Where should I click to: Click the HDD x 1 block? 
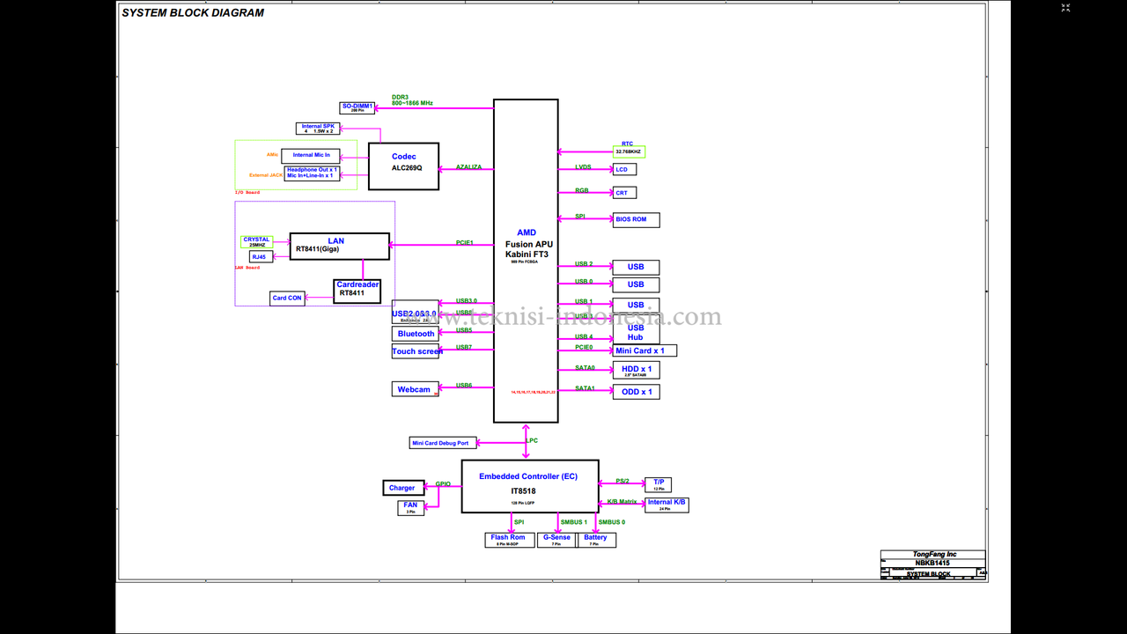(x=636, y=370)
